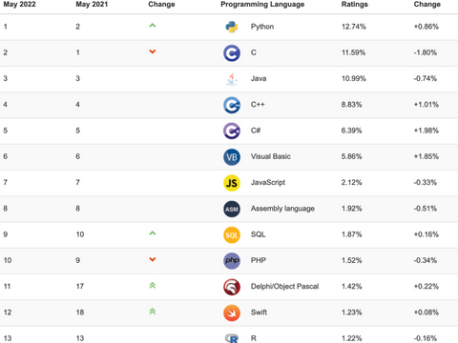
Task: Click the yellow JavaScript JS icon
Action: coord(232,183)
